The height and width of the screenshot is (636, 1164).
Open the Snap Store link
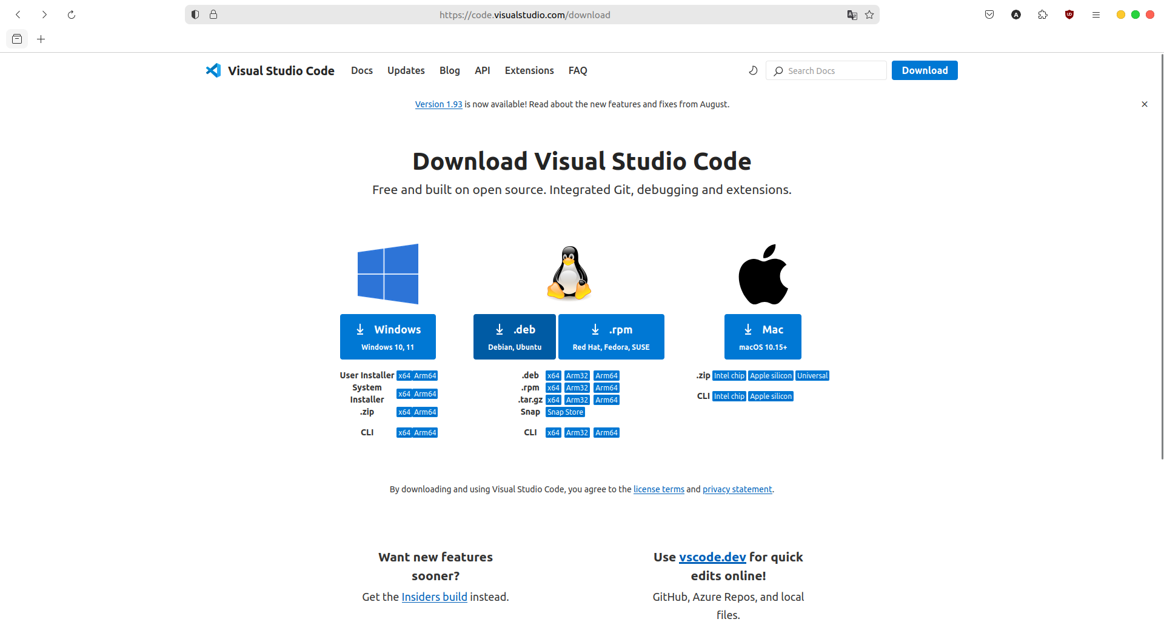565,412
